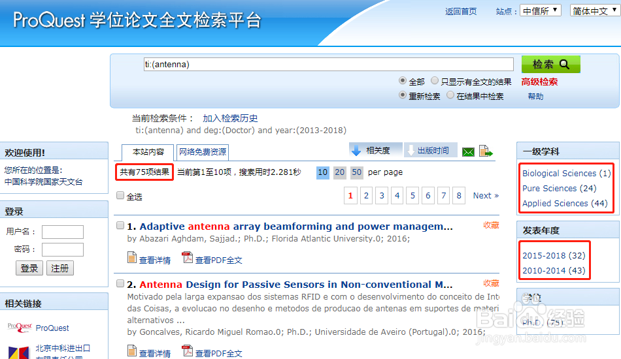This screenshot has width=621, height=359.
Task: Check the box for result 2
Action: pyautogui.click(x=120, y=283)
